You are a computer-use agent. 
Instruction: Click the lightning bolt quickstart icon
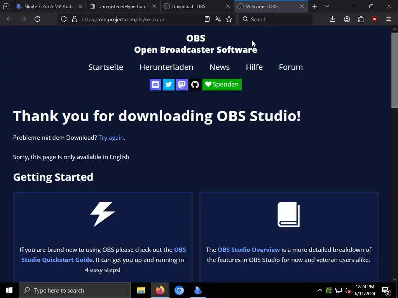point(103,214)
